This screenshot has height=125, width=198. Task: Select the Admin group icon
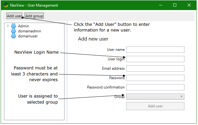[13, 26]
